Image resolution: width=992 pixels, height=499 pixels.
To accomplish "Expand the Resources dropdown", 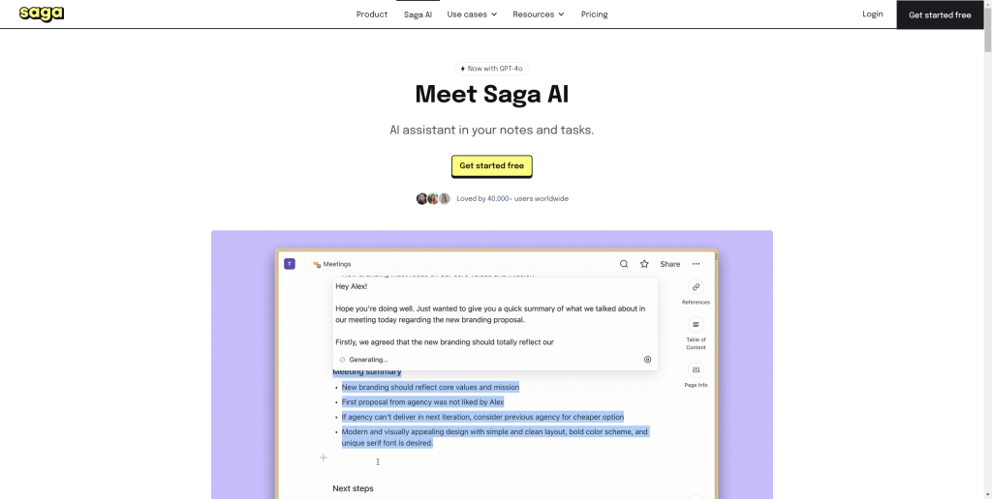I will point(539,14).
